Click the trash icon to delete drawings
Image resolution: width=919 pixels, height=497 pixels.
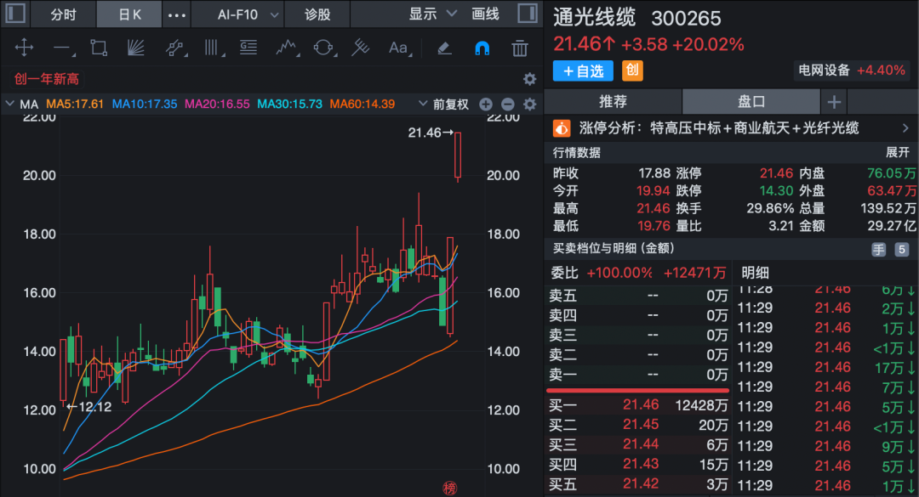pyautogui.click(x=519, y=48)
